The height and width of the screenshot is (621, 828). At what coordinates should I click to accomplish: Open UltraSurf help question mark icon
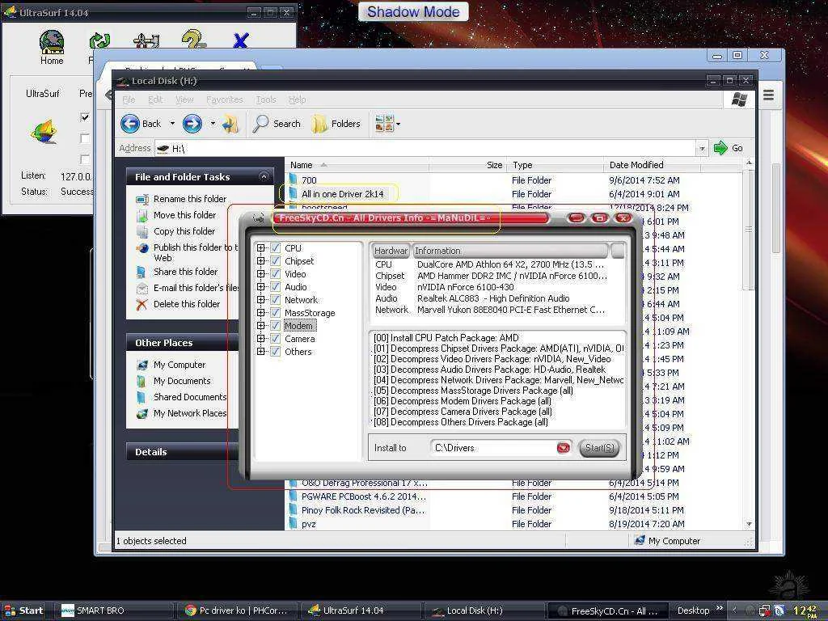point(193,40)
